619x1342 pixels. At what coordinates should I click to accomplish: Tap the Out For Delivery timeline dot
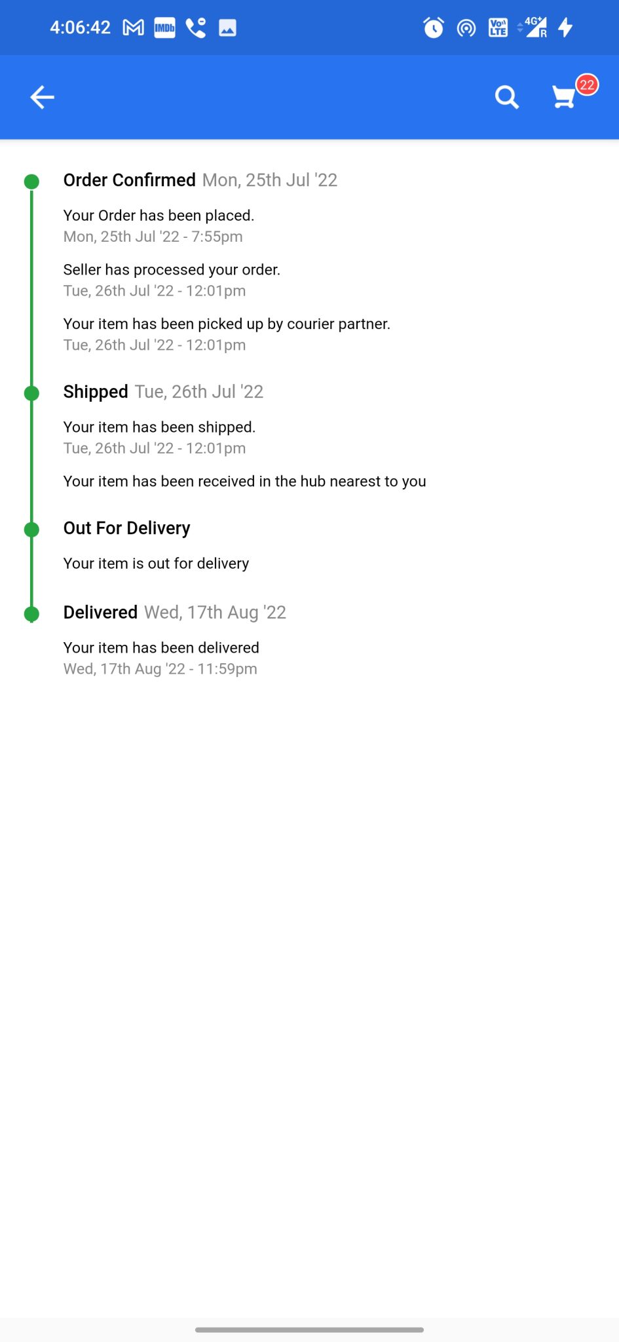(x=31, y=529)
